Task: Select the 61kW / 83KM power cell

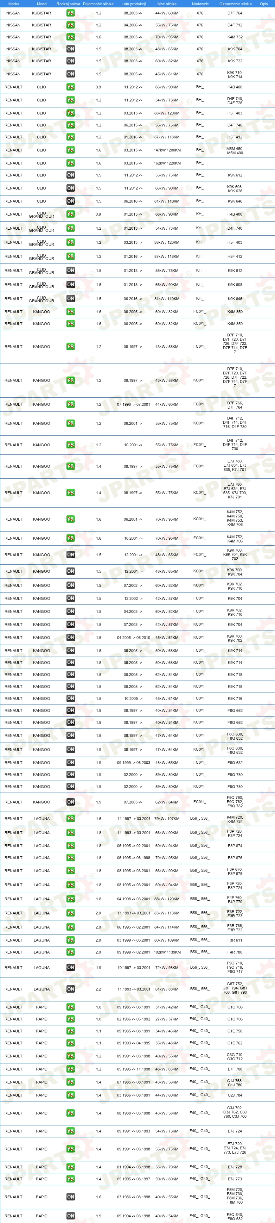Action: pos(167,989)
